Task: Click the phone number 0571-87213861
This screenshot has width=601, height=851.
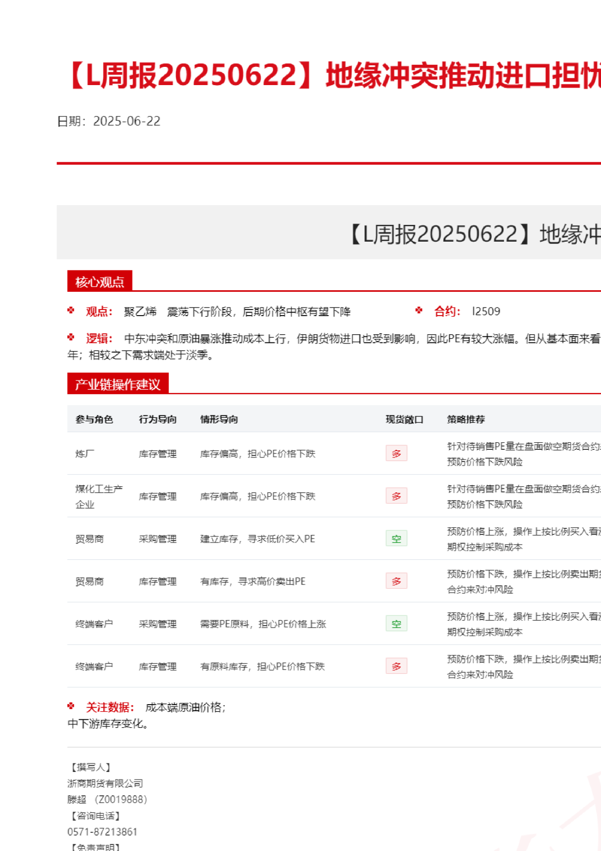Action: pos(102,832)
